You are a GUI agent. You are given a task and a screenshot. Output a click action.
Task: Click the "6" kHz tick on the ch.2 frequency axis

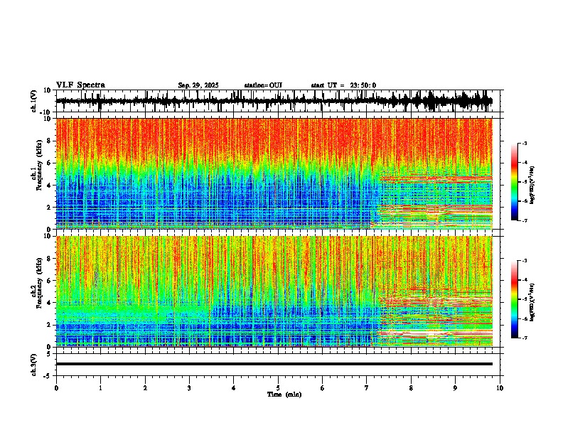pyautogui.click(x=50, y=281)
